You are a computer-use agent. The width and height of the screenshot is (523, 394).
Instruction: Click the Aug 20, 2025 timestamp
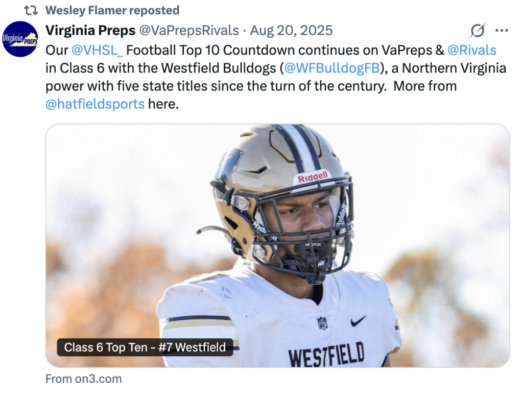291,31
